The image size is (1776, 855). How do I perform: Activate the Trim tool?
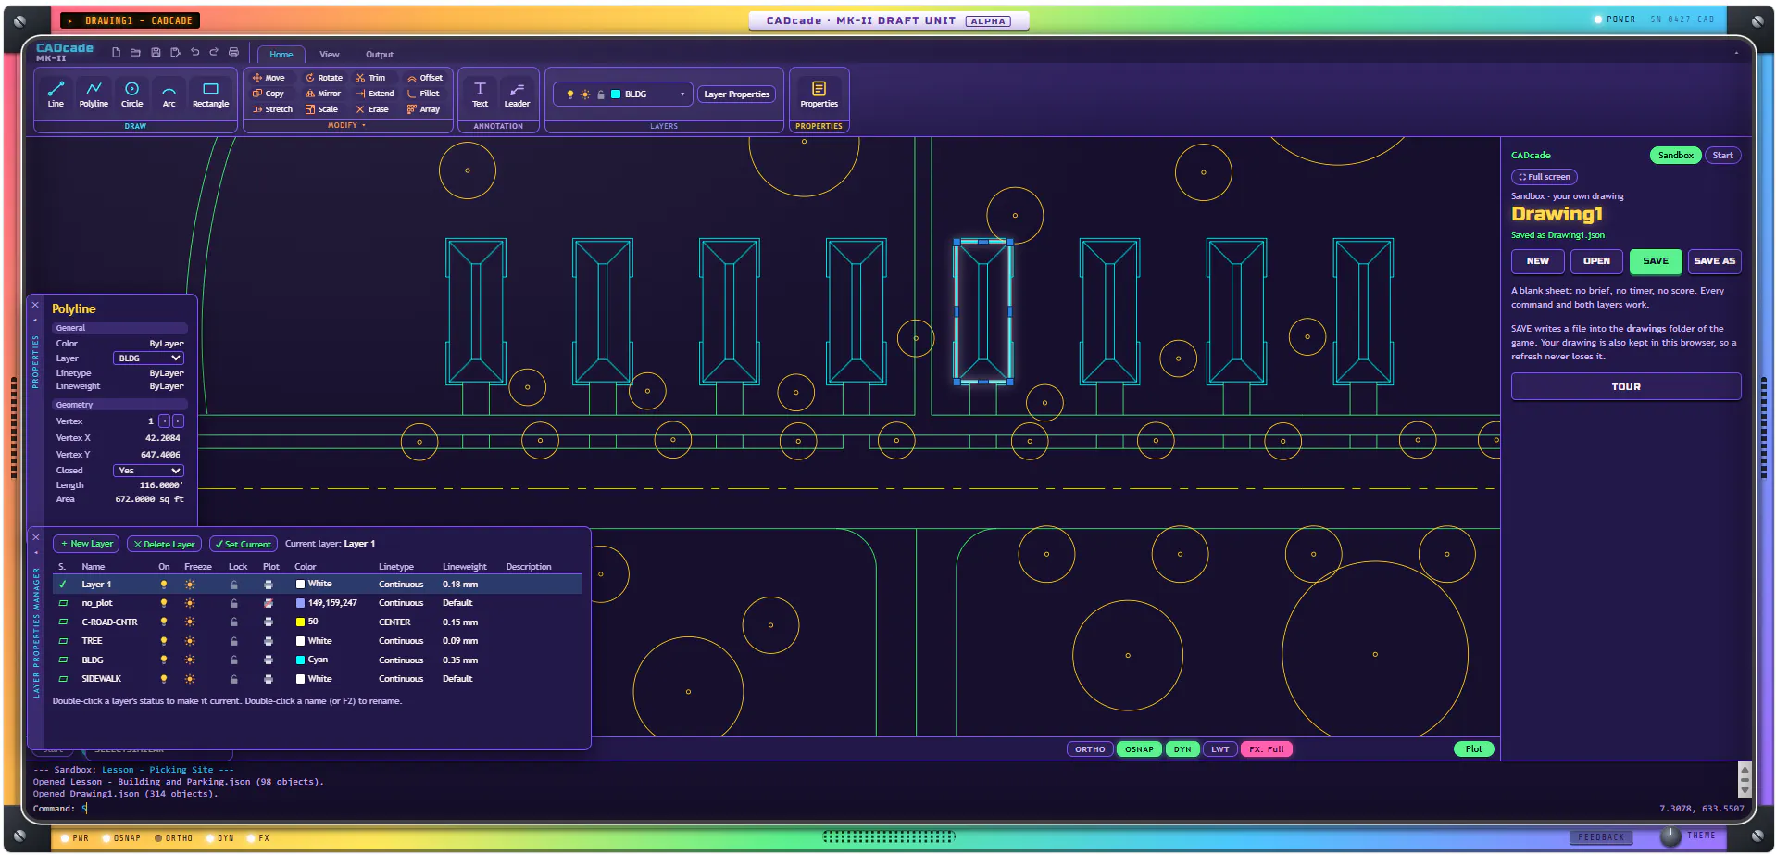coord(370,78)
